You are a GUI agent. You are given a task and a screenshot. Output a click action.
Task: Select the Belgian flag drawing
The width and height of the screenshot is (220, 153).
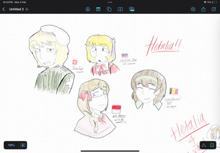click(174, 91)
